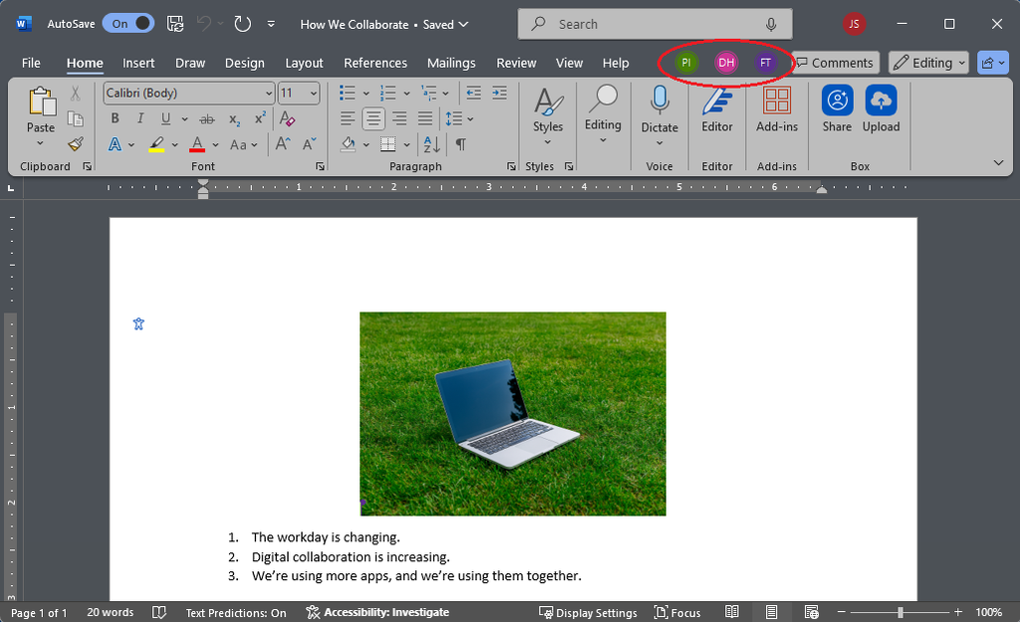Open the References tab

pyautogui.click(x=376, y=63)
